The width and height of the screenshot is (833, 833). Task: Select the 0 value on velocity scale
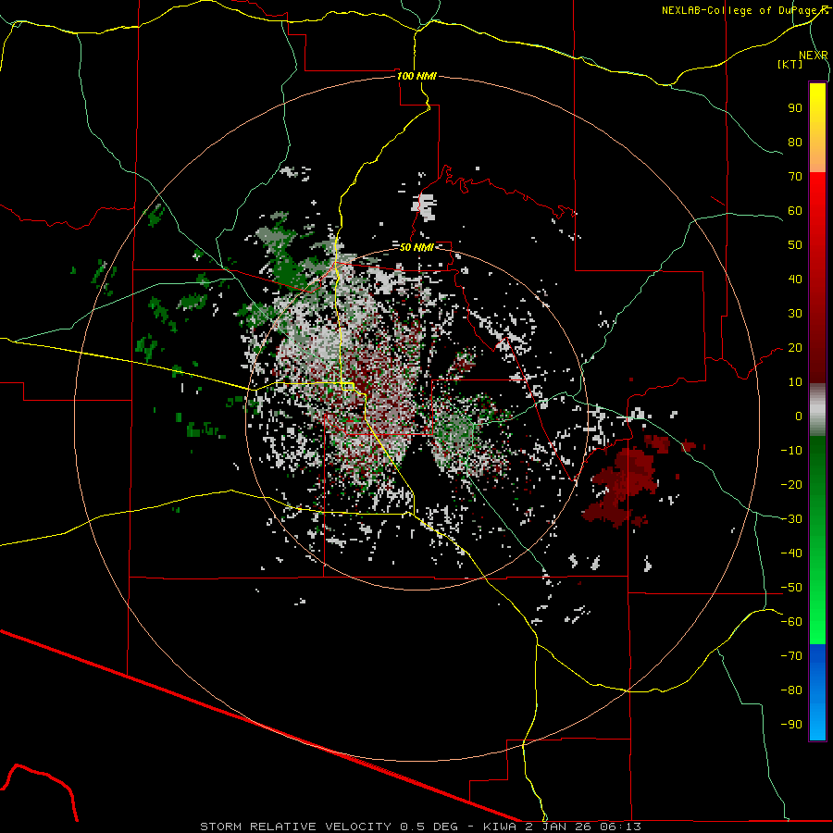[x=799, y=416]
